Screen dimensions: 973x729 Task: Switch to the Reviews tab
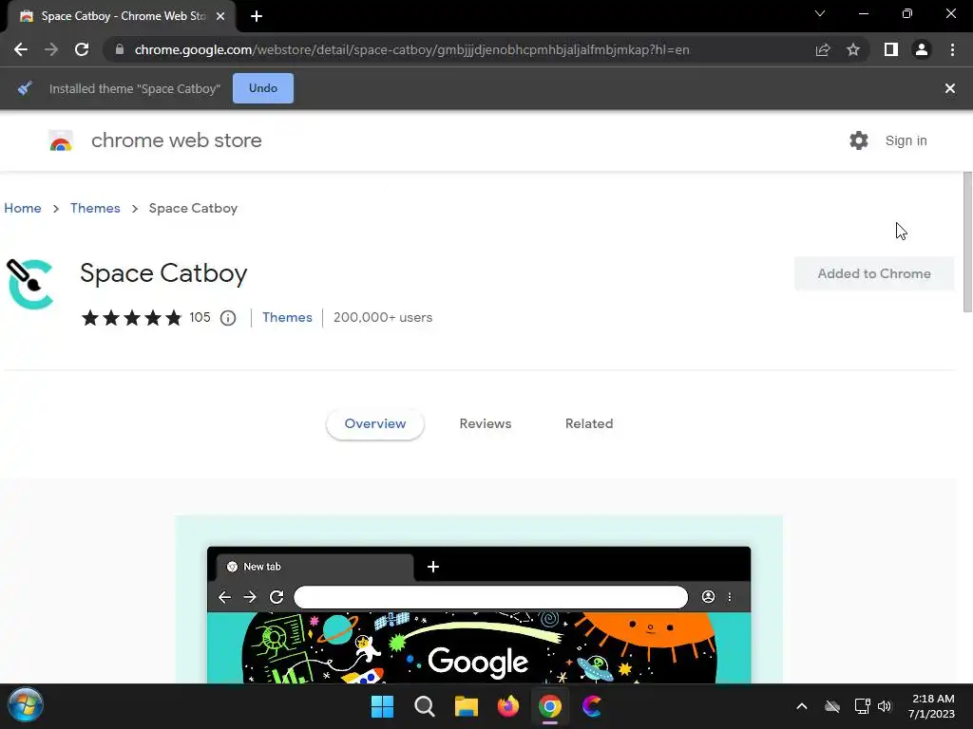pos(486,424)
